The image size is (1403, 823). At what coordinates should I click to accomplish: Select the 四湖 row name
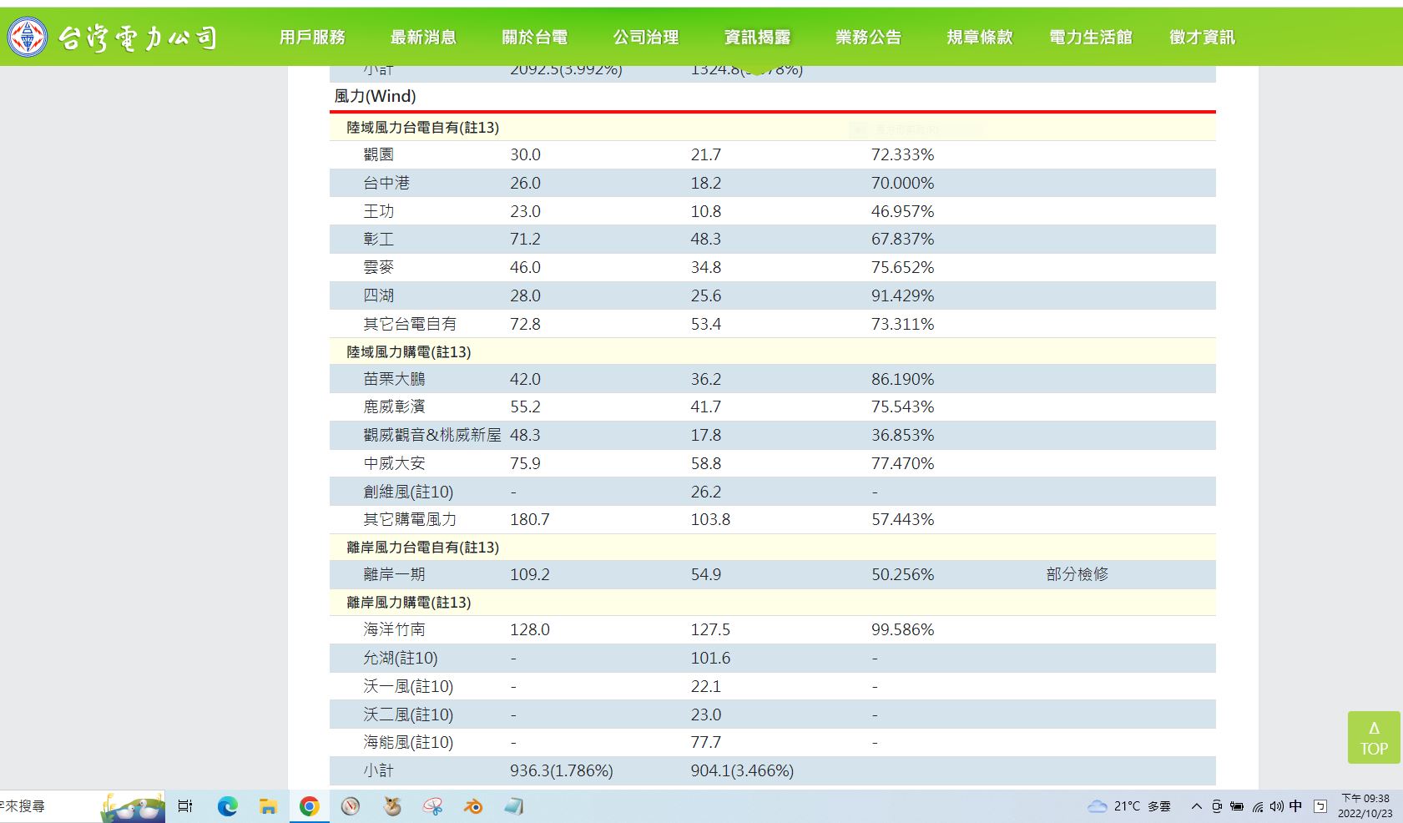(x=379, y=295)
